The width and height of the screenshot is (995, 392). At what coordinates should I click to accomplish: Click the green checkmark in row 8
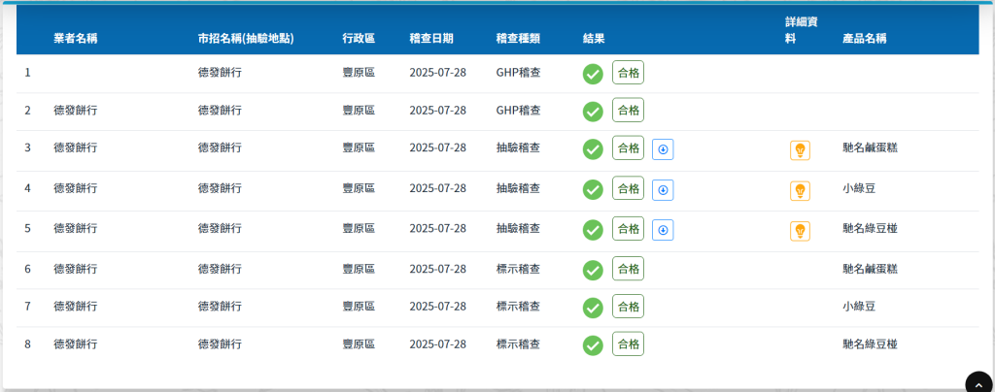click(x=593, y=344)
